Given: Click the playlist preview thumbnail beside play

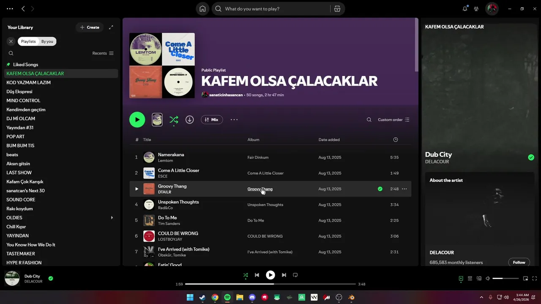Looking at the screenshot, I should coord(157,119).
